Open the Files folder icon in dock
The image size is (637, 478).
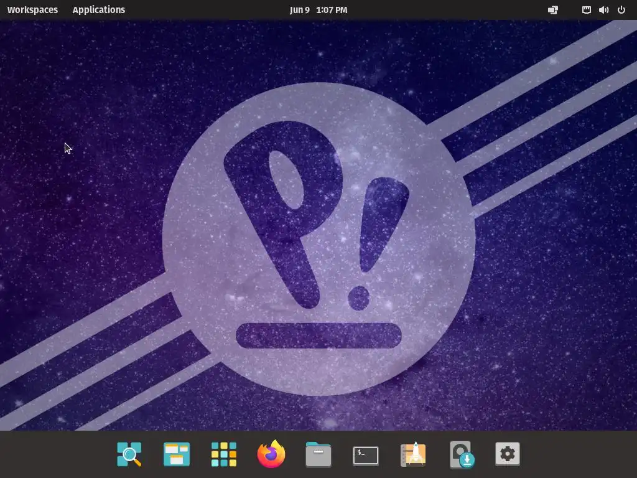[318, 454]
